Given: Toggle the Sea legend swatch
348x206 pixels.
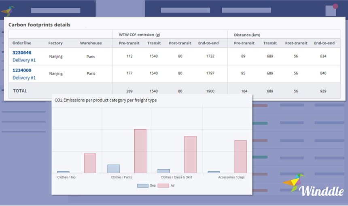Looking at the screenshot, I should point(143,186).
